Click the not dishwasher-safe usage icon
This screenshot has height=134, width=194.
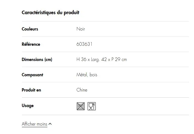pyautogui.click(x=81, y=106)
